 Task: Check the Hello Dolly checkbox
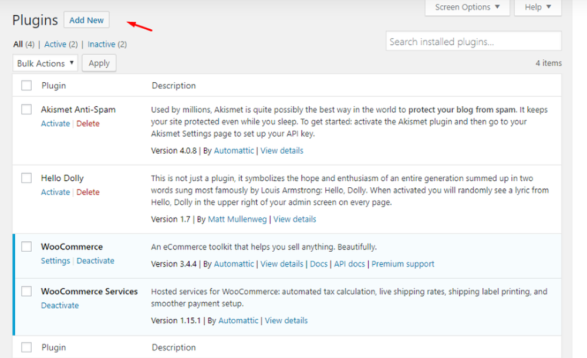pos(26,178)
